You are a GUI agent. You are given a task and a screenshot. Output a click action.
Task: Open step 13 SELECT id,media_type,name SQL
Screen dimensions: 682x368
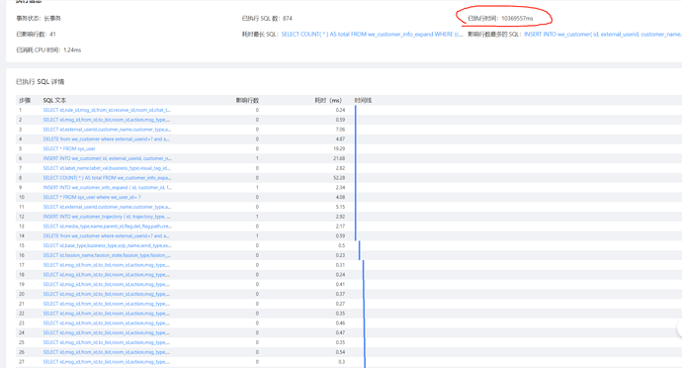click(107, 227)
